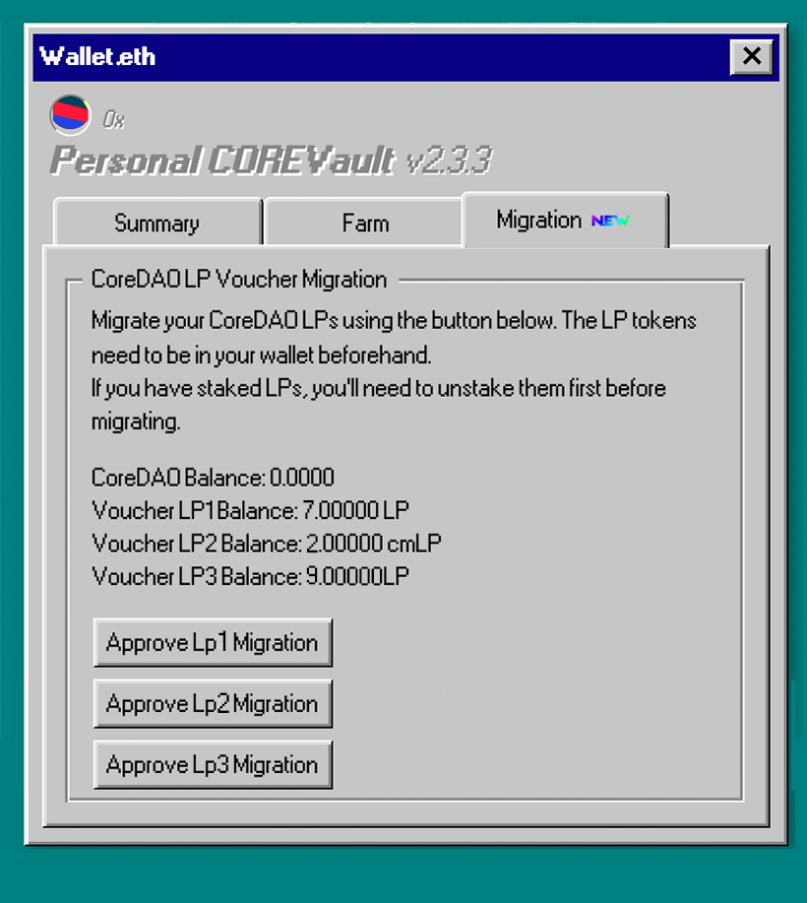Approve Lp1 Migration

(x=213, y=643)
